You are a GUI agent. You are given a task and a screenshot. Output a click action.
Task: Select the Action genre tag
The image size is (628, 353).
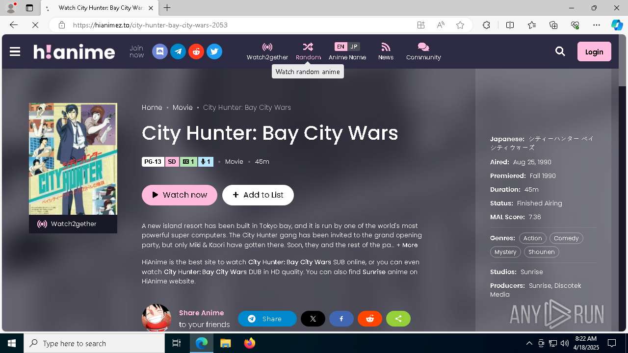[x=532, y=238]
